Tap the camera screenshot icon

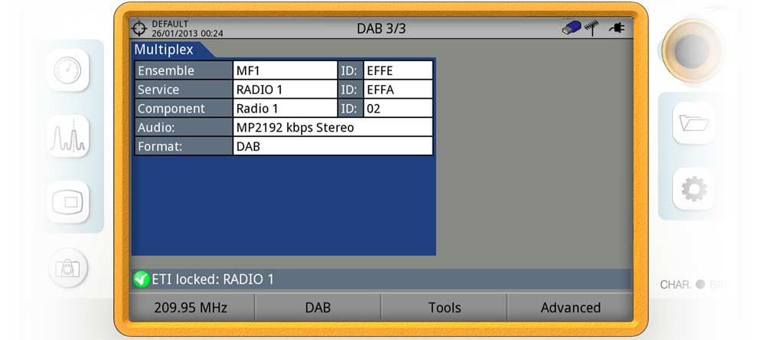pos(67,267)
